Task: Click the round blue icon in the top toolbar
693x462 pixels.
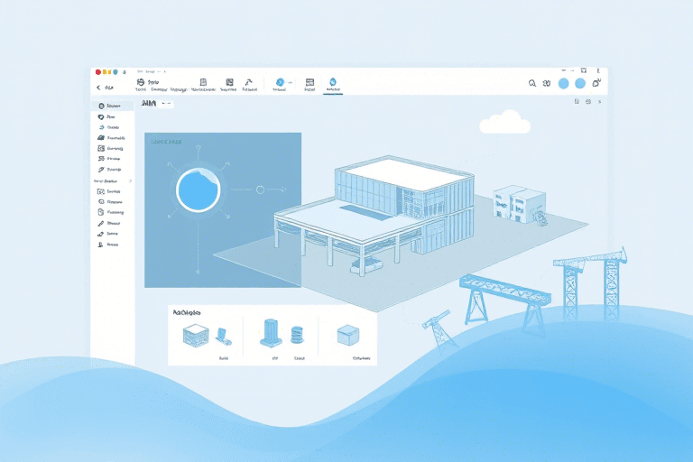Action: pos(280,82)
